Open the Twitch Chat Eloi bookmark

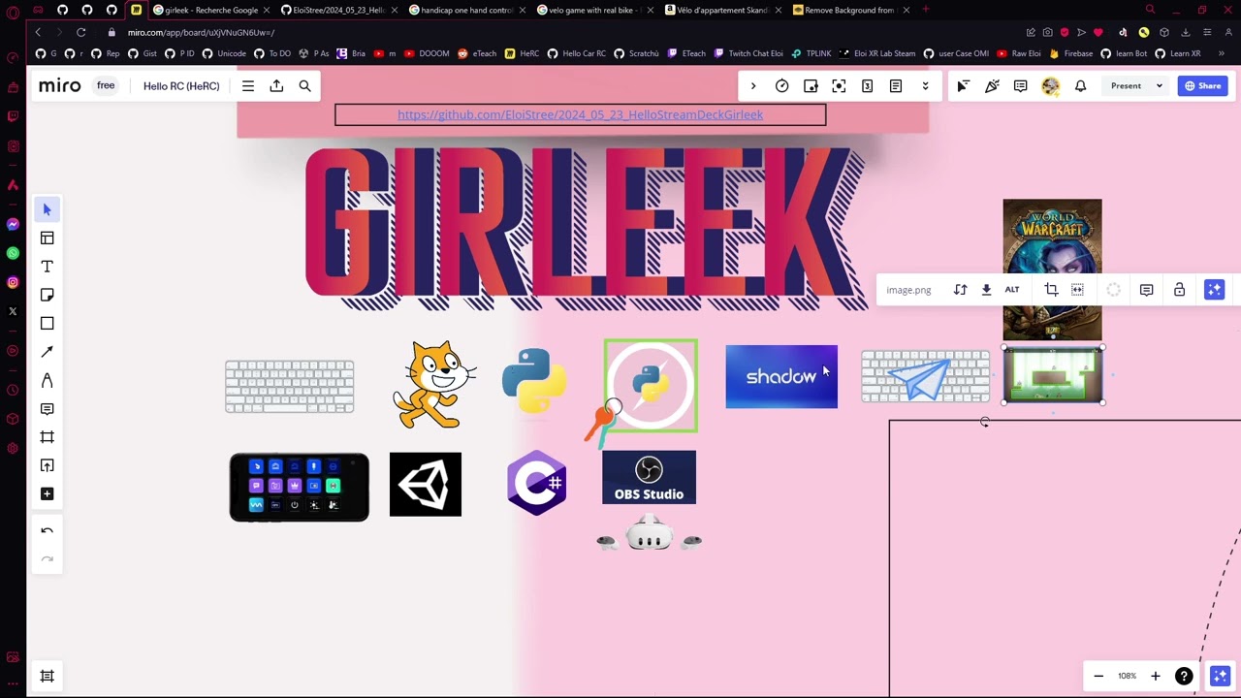click(748, 53)
